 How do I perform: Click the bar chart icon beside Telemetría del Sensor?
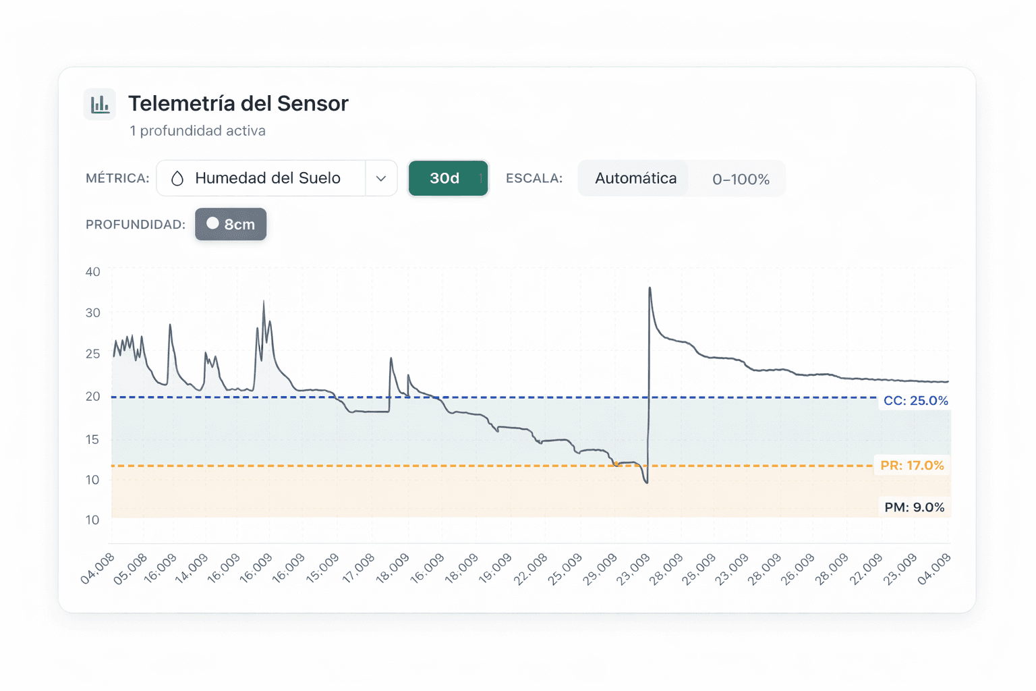(x=99, y=103)
